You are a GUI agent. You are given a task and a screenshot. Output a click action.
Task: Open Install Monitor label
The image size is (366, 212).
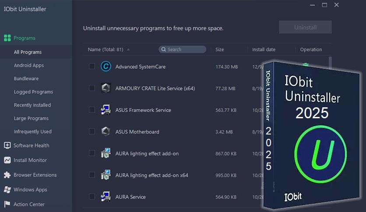click(30, 160)
